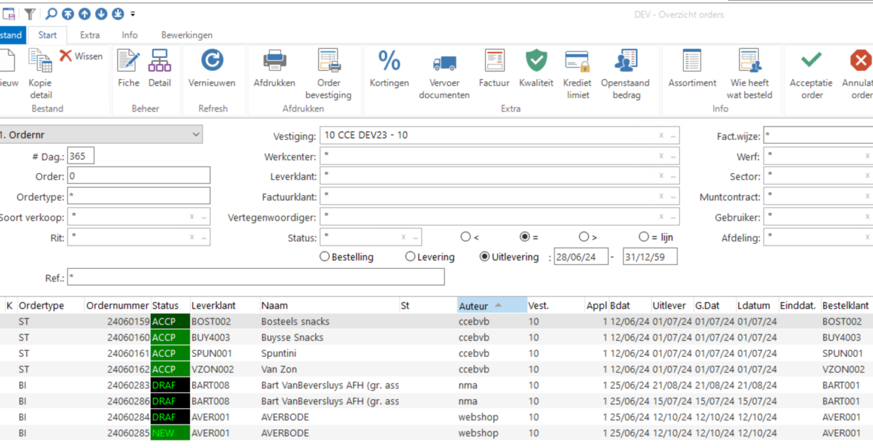Select the less-than status radio button
Viewport: 873px width, 448px height.
(466, 237)
